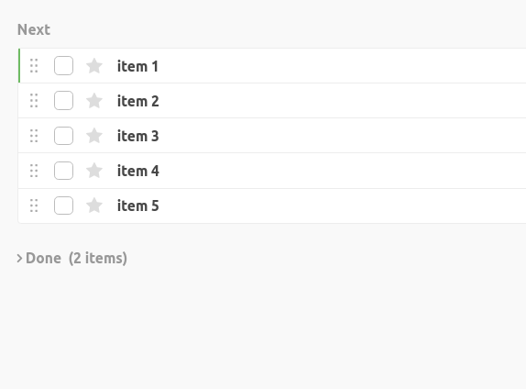Image resolution: width=526 pixels, height=389 pixels.
Task: Click drag handle dots for item 3
Action: pyautogui.click(x=34, y=136)
